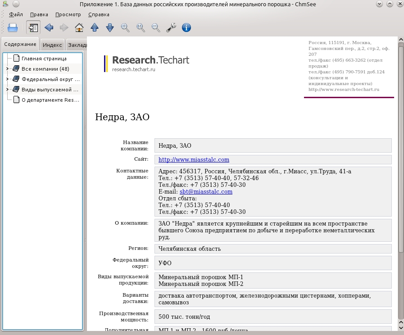Click the page icon beside Главная страница
404x335 pixels.
16,58
